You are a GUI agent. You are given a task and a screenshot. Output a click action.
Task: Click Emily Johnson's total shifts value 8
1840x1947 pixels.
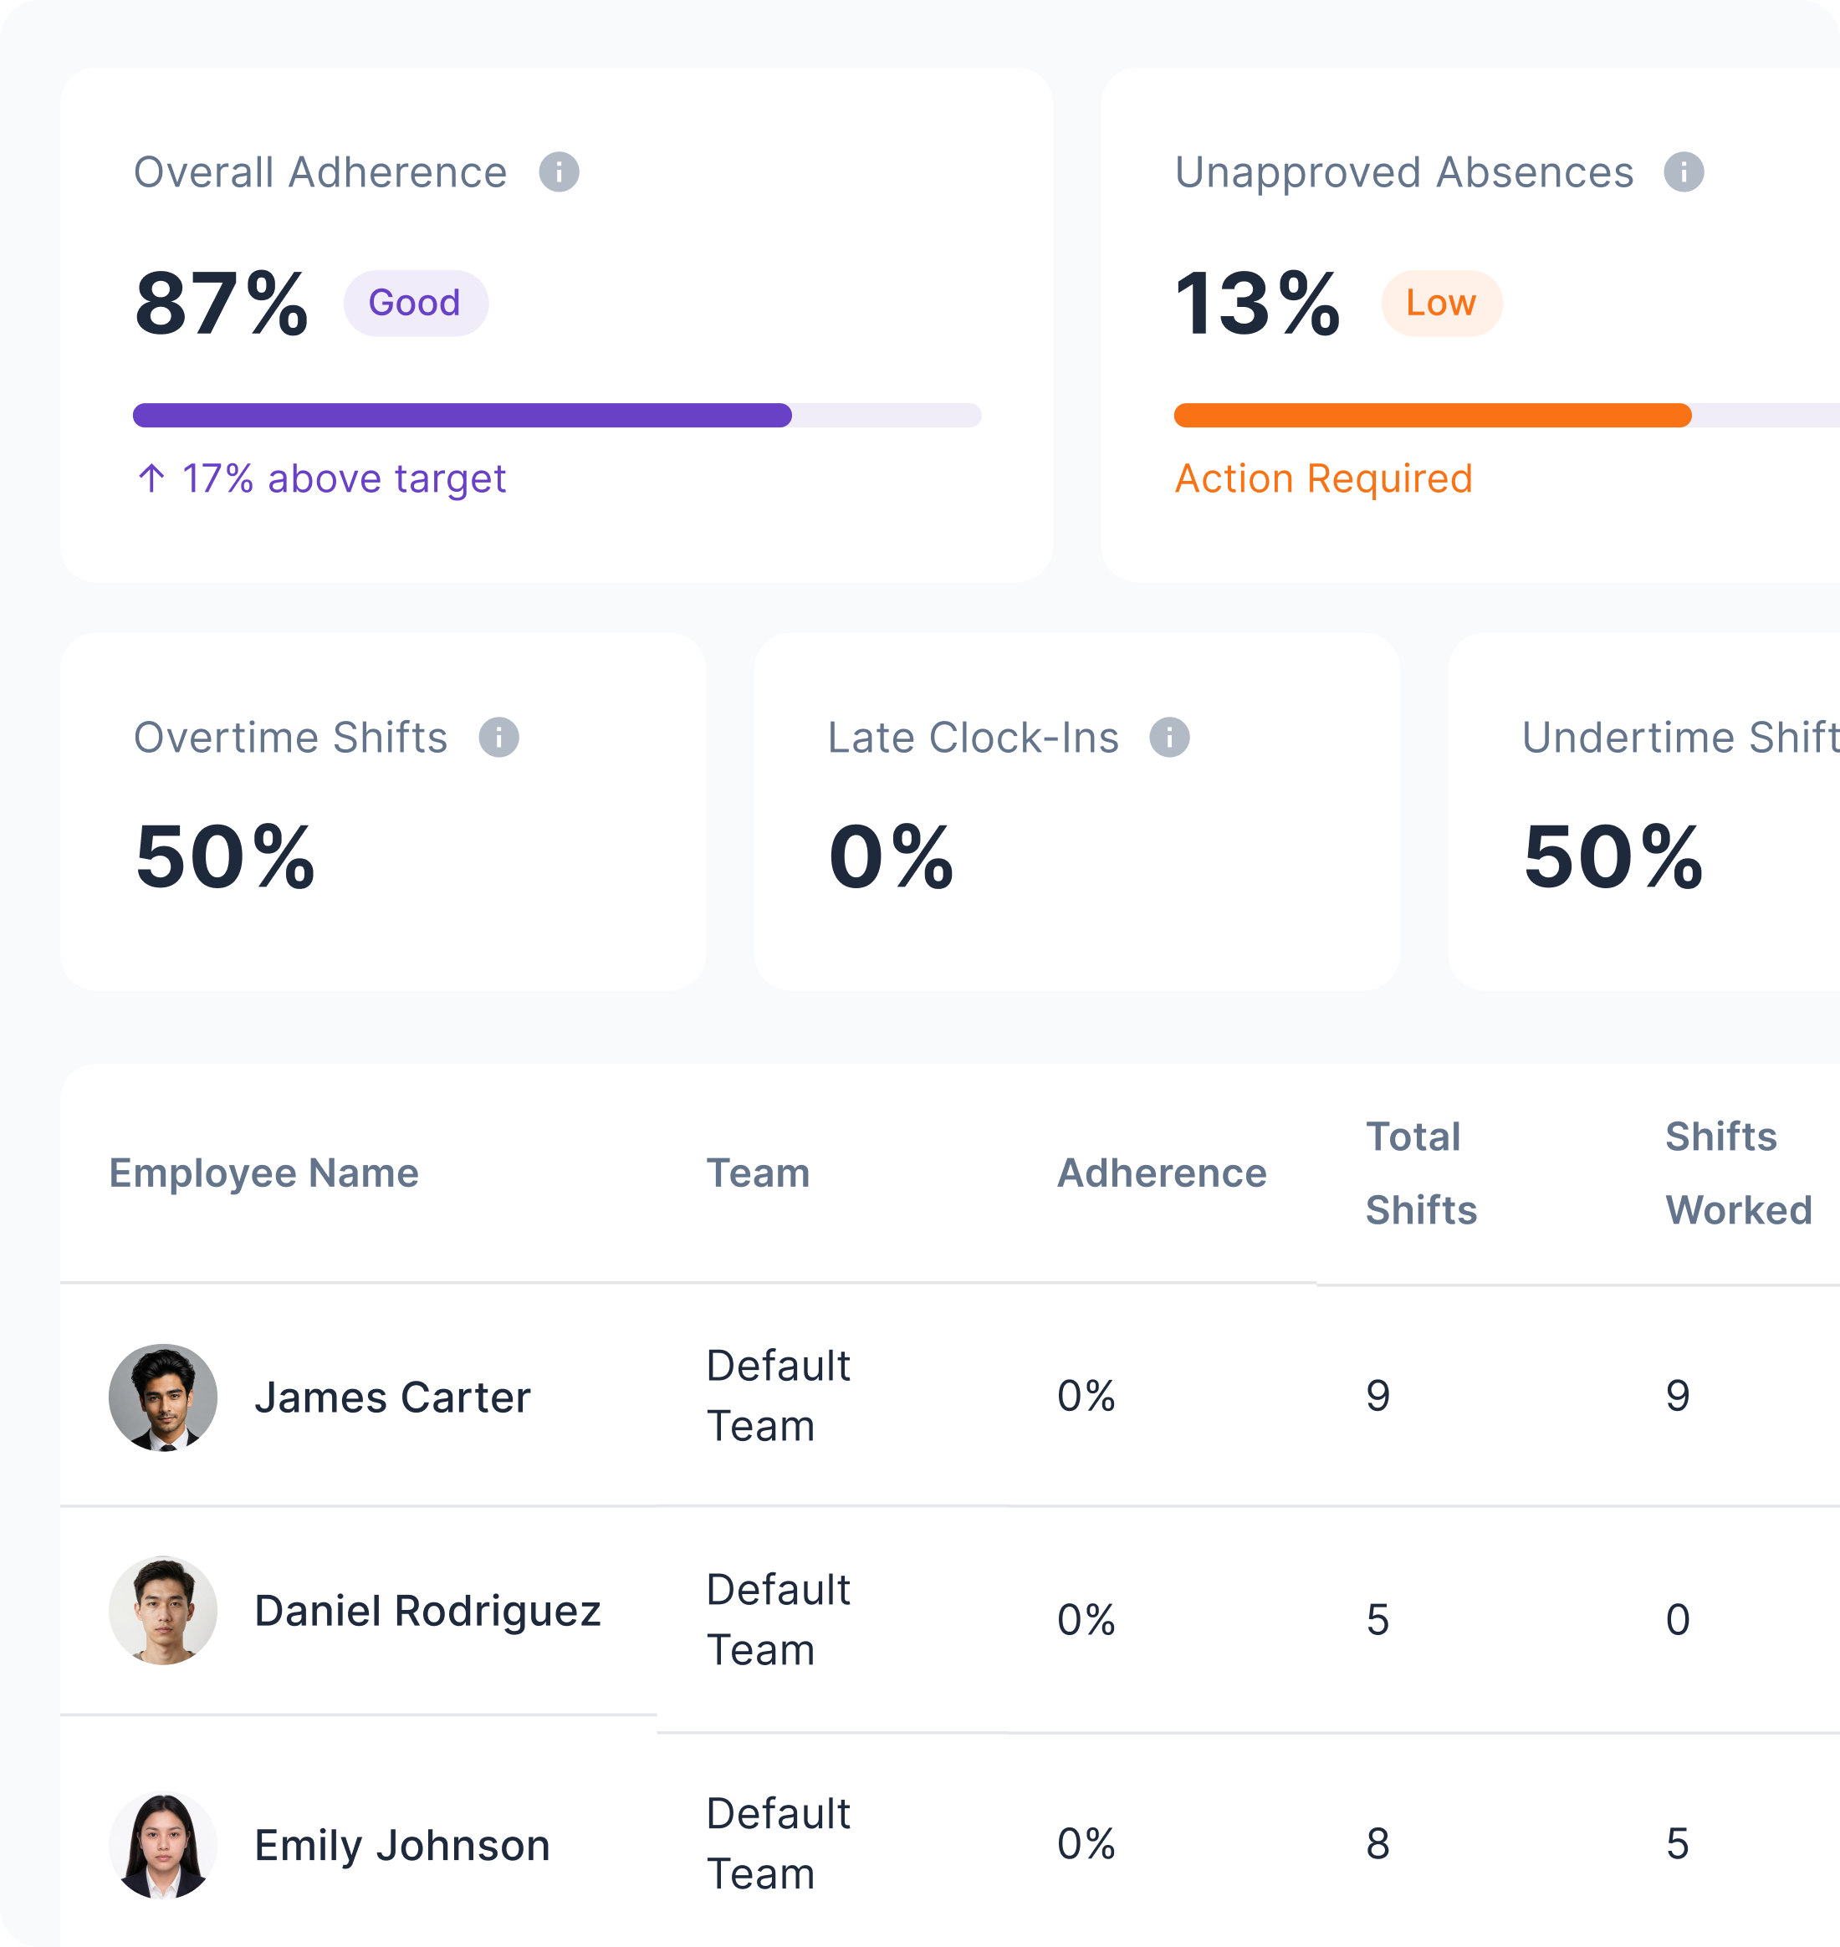point(1378,1844)
